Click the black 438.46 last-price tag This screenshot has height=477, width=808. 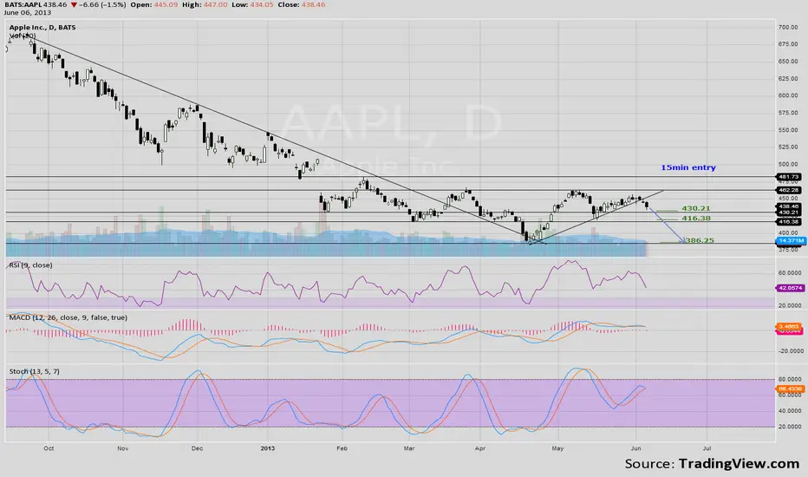pos(788,206)
